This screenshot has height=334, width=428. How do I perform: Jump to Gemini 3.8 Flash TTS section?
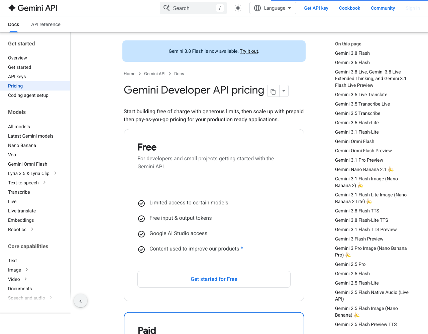[x=357, y=211]
